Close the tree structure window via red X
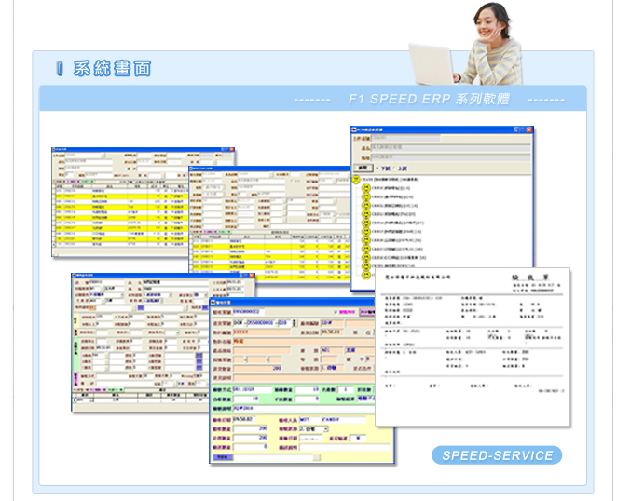 (x=529, y=129)
